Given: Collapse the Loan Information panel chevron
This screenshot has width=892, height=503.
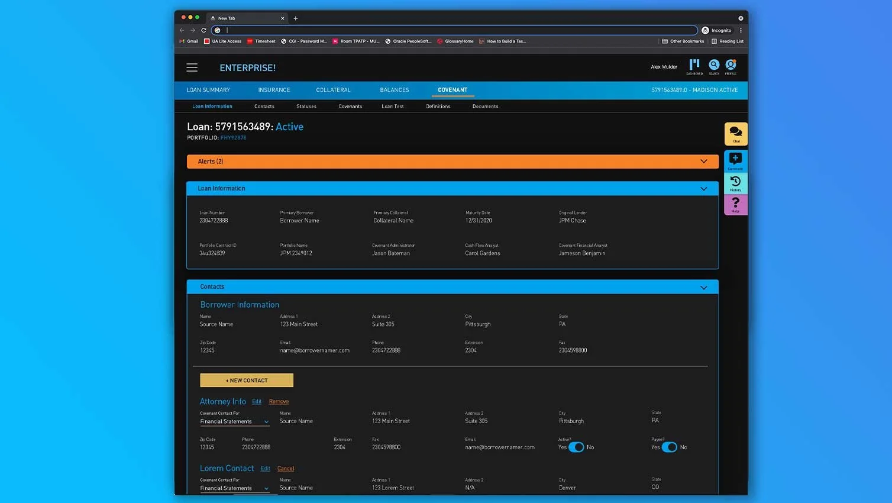Looking at the screenshot, I should [x=704, y=189].
